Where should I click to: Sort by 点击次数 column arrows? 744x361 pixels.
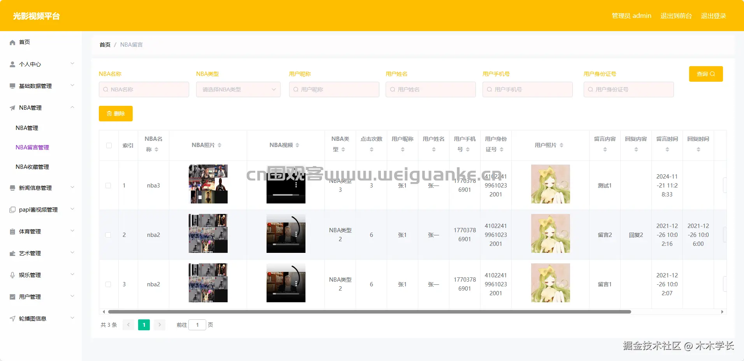[372, 149]
